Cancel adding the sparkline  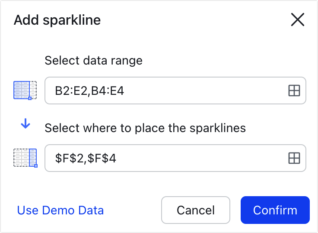[x=196, y=210]
